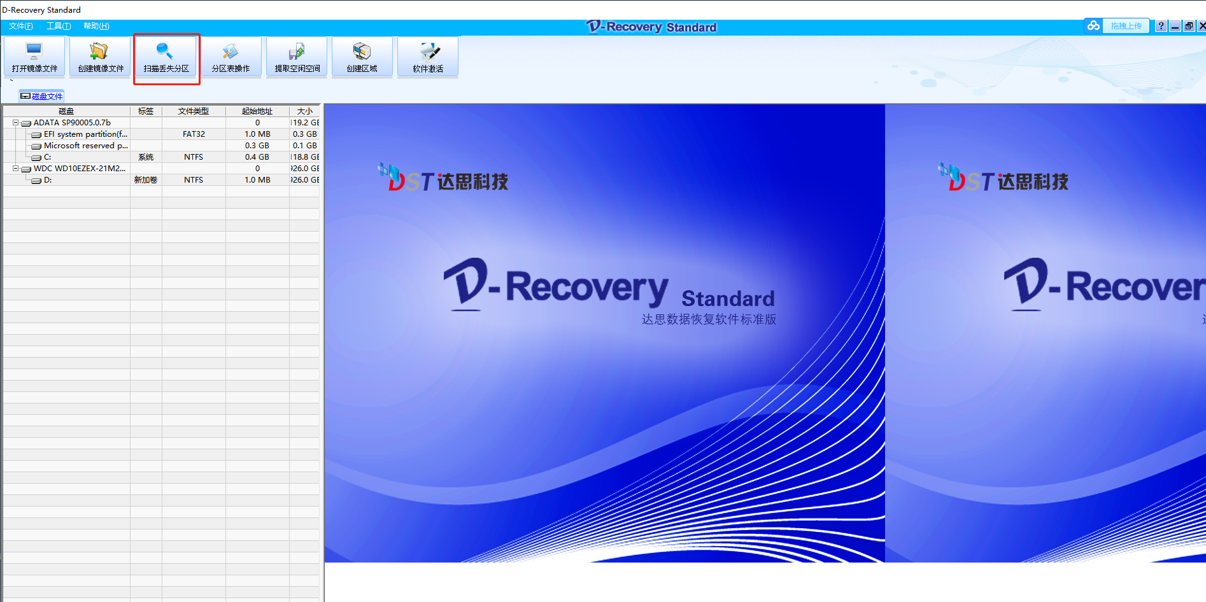Click the 标签 column header
The image size is (1206, 602).
(x=146, y=111)
